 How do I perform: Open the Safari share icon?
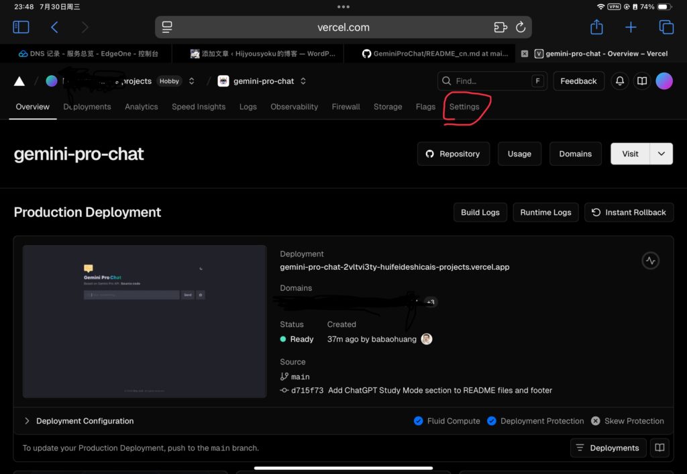click(x=596, y=27)
